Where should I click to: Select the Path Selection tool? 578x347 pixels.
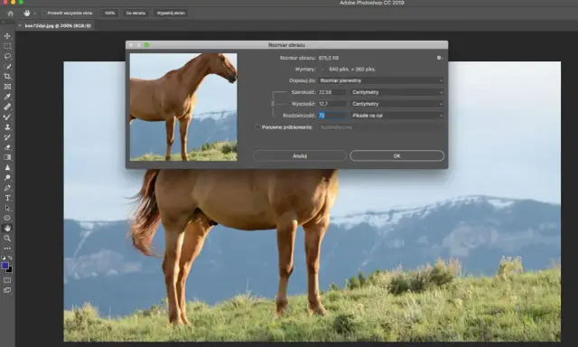(x=7, y=208)
